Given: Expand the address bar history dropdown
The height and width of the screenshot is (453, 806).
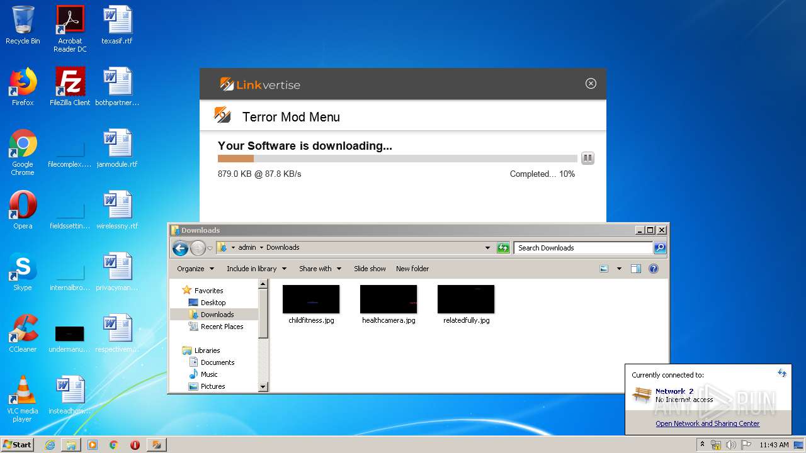Looking at the screenshot, I should coord(487,248).
